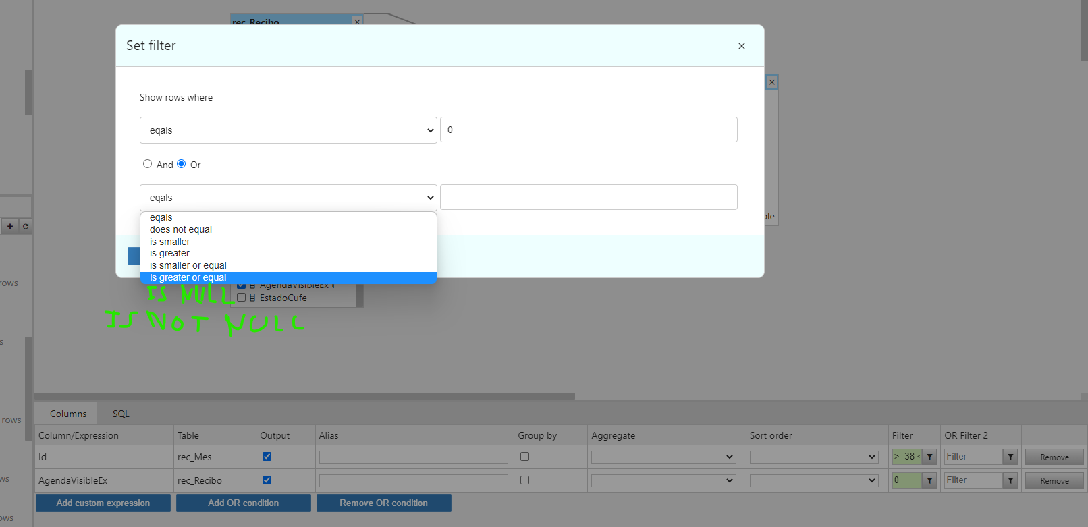The height and width of the screenshot is (527, 1088).
Task: Open OR Filter 2 funnel in Id row
Action: pyautogui.click(x=1010, y=457)
